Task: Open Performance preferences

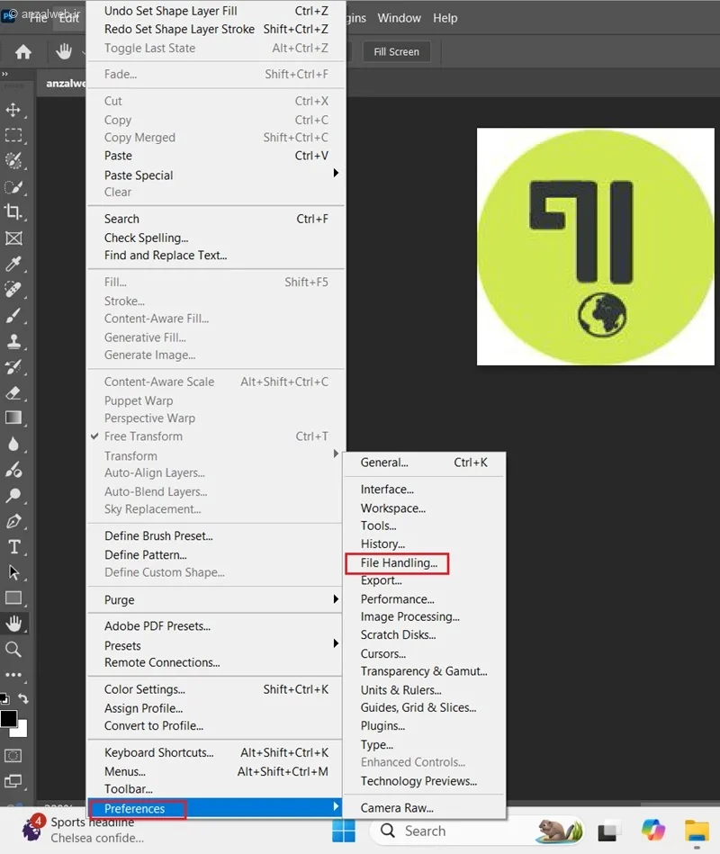Action: point(424,599)
